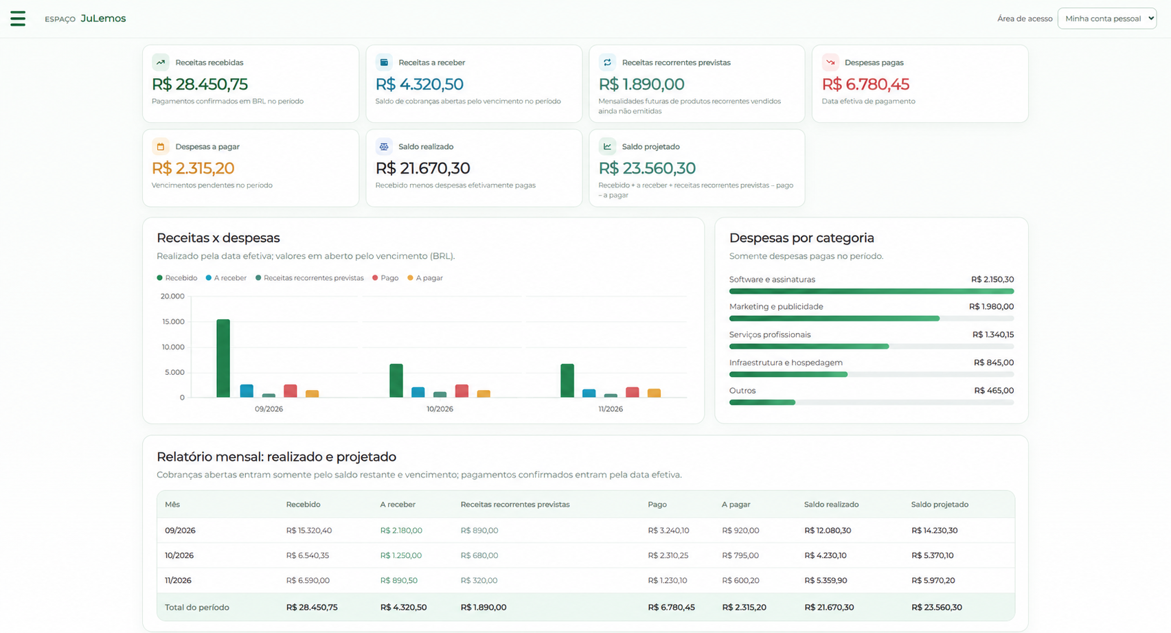1171x633 pixels.
Task: Click the Saldo projetado chart icon
Action: (x=607, y=146)
